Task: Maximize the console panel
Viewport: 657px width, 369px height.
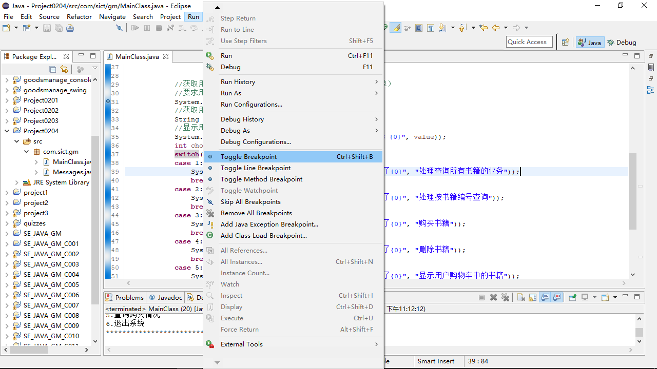Action: click(637, 297)
